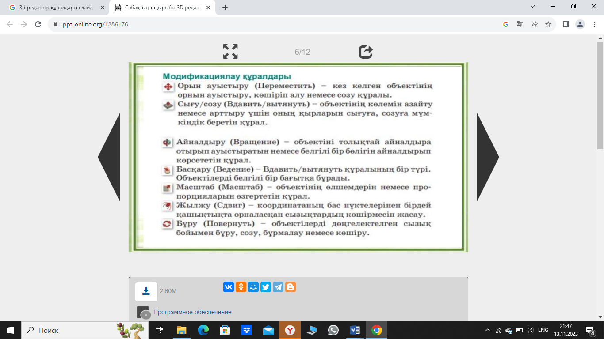The image size is (604, 339).
Task: Open Chrome three-dot menu
Action: click(x=594, y=25)
